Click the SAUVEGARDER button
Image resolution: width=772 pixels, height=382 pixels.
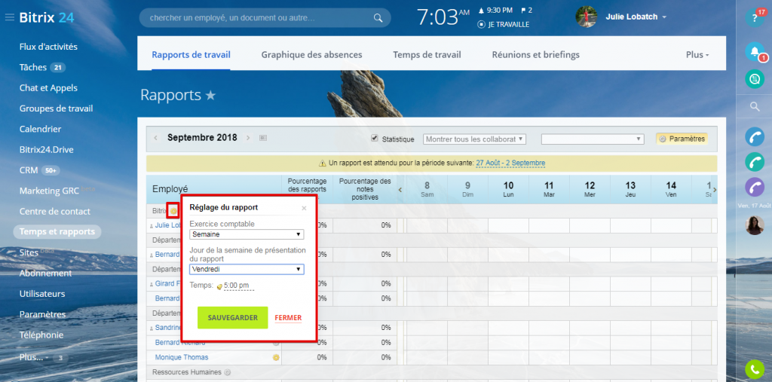click(232, 317)
